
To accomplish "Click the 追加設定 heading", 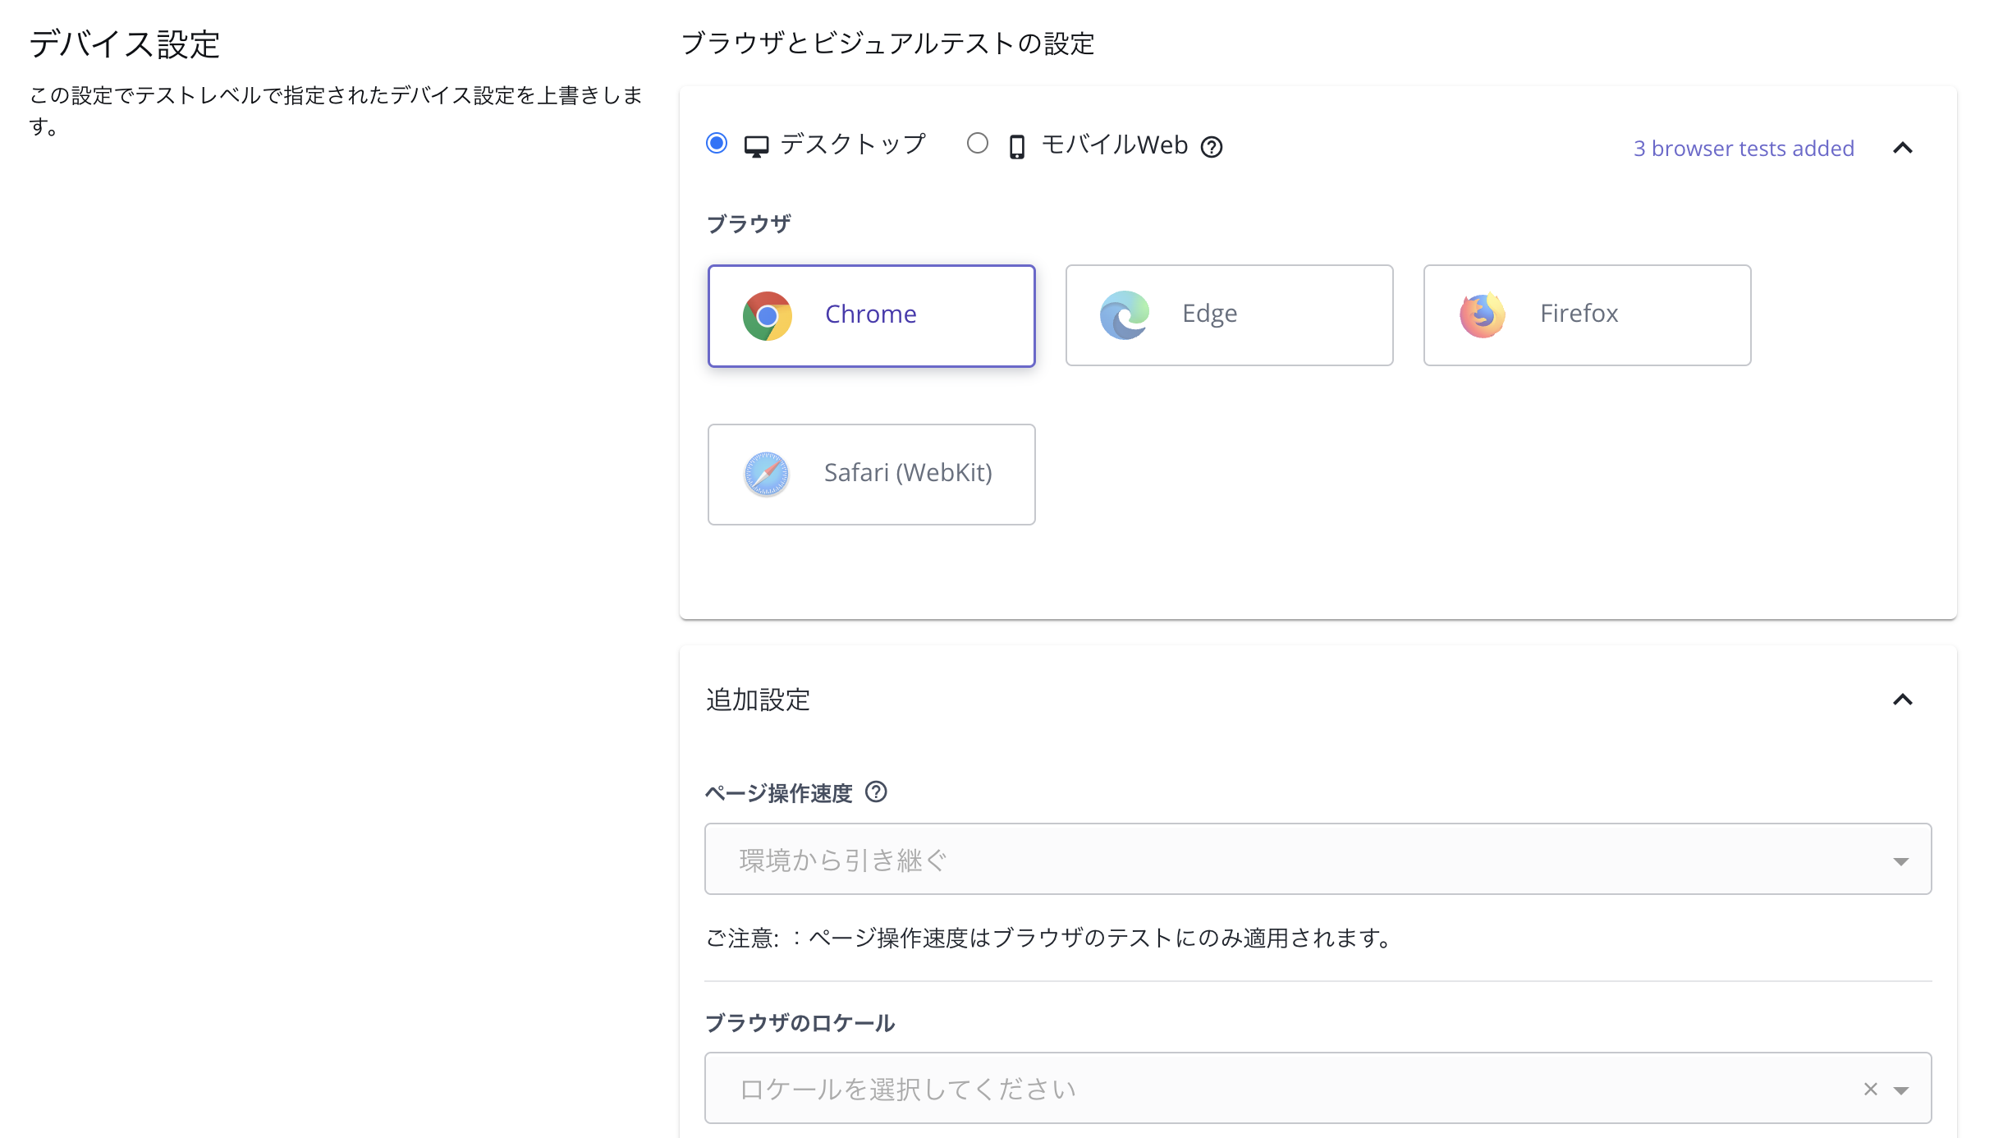I will [x=758, y=700].
